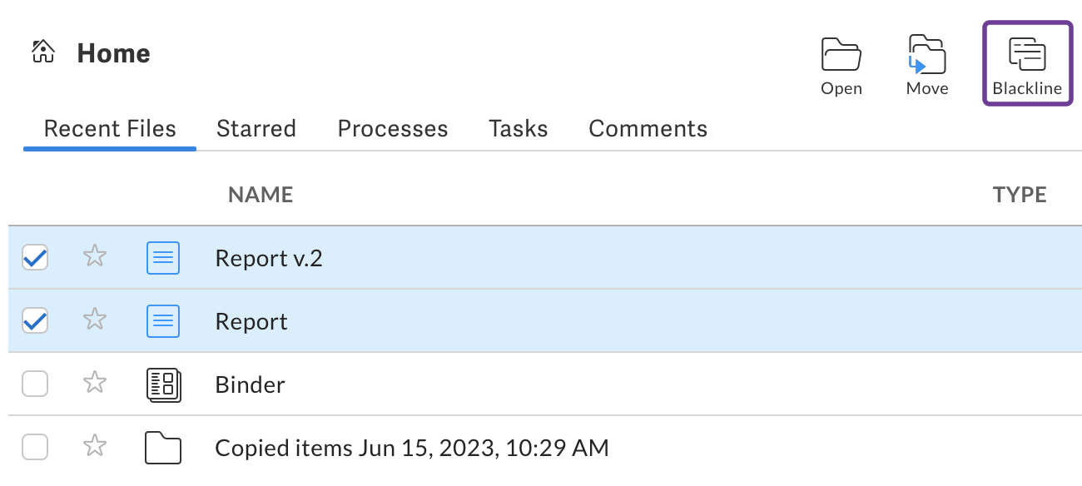Image resolution: width=1082 pixels, height=486 pixels.
Task: Switch to the Starred tab
Action: [x=256, y=129]
